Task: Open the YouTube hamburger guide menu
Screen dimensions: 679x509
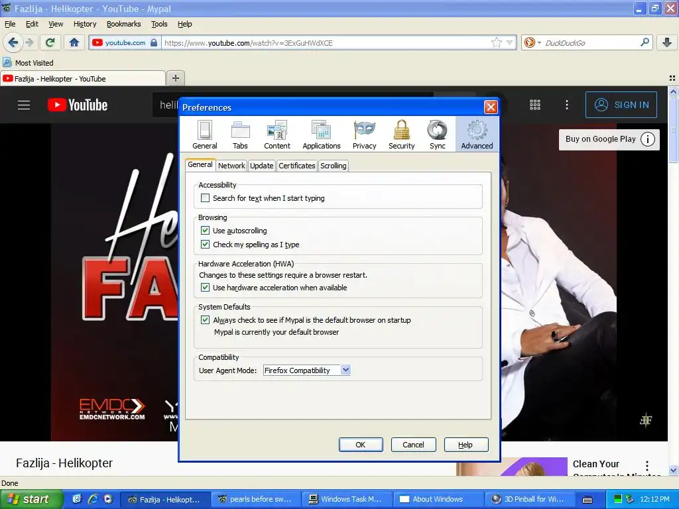Action: tap(24, 105)
